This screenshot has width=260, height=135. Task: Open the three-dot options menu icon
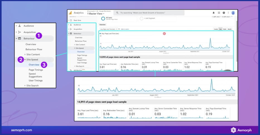pos(228,13)
